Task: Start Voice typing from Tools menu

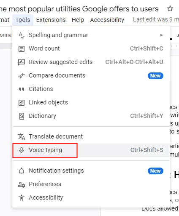Action: pos(91,150)
